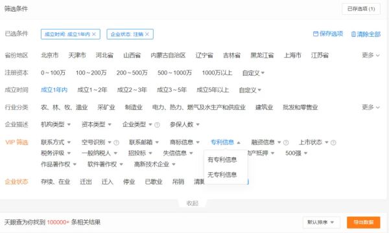
Task: Select 江苏省 province filter
Action: tap(320, 55)
